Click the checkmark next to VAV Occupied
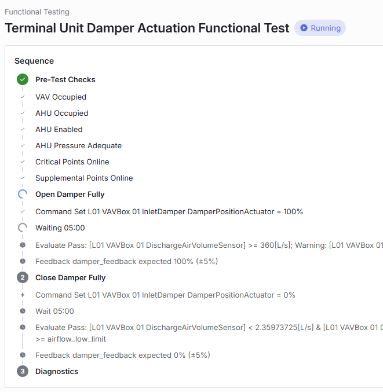The width and height of the screenshot is (383, 392). (23, 97)
